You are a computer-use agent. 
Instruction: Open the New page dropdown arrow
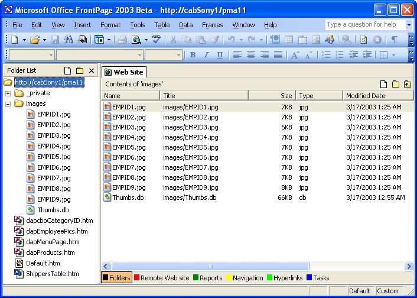pyautogui.click(x=24, y=40)
